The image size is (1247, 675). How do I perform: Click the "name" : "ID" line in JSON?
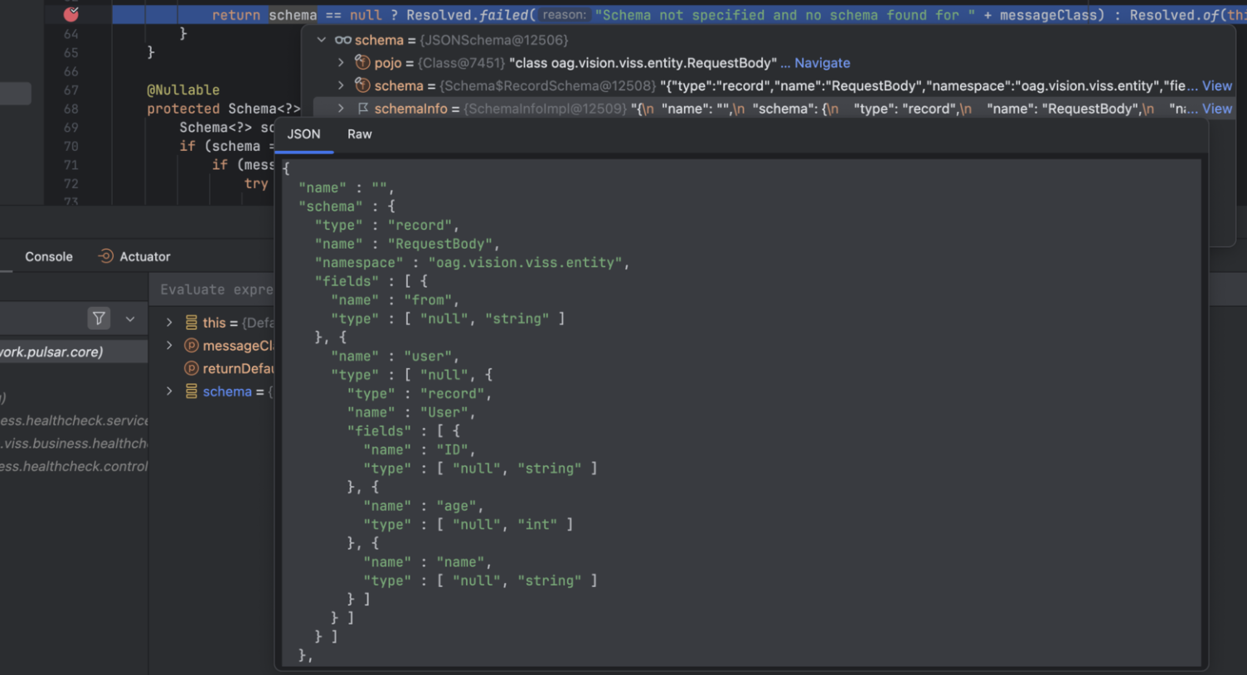[419, 449]
